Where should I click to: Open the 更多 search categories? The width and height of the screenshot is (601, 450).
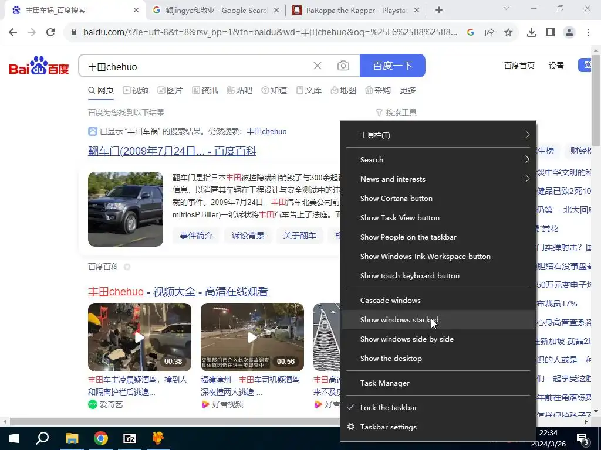(x=408, y=90)
